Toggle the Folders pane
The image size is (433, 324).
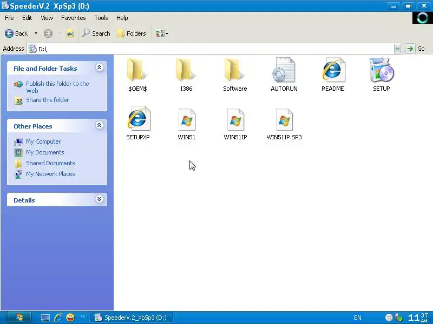tap(132, 33)
